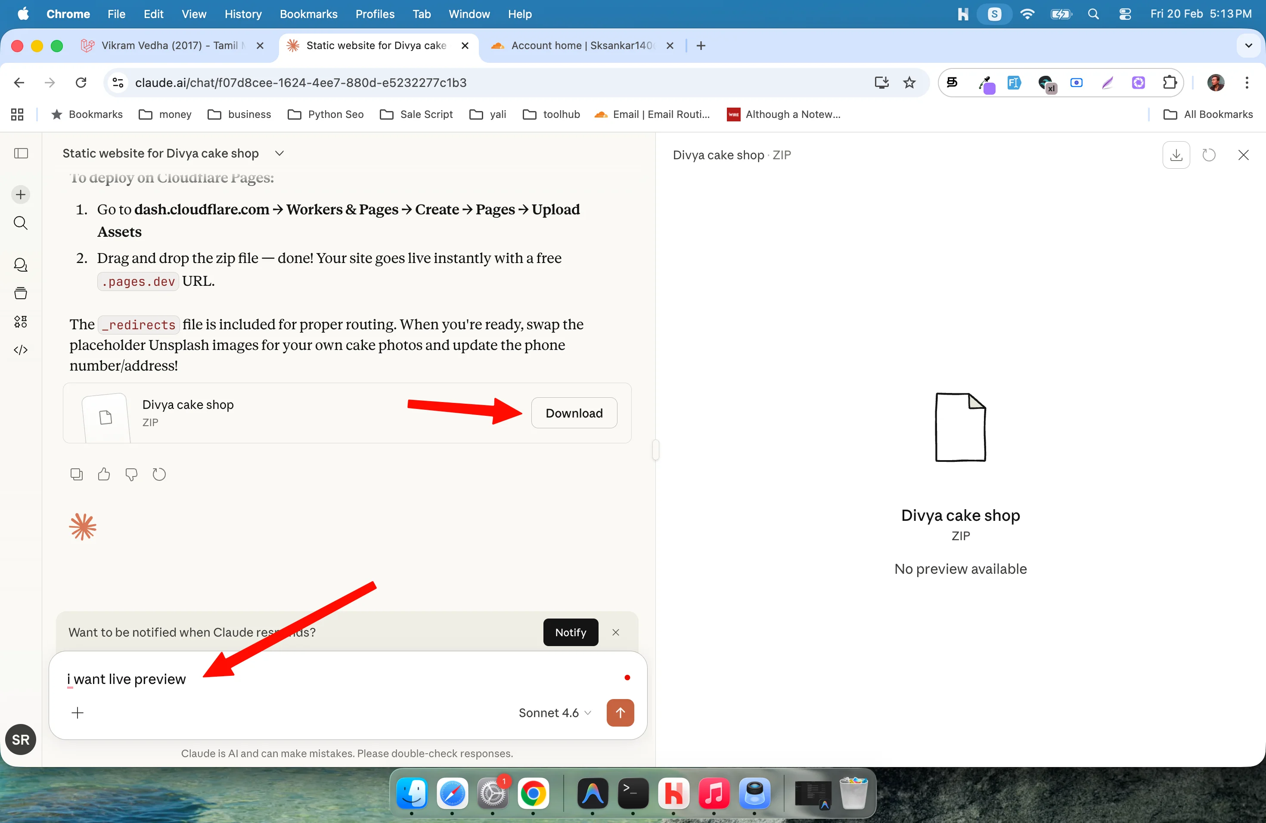Open the Chats icon in the sidebar
This screenshot has height=823, width=1266.
click(x=20, y=265)
